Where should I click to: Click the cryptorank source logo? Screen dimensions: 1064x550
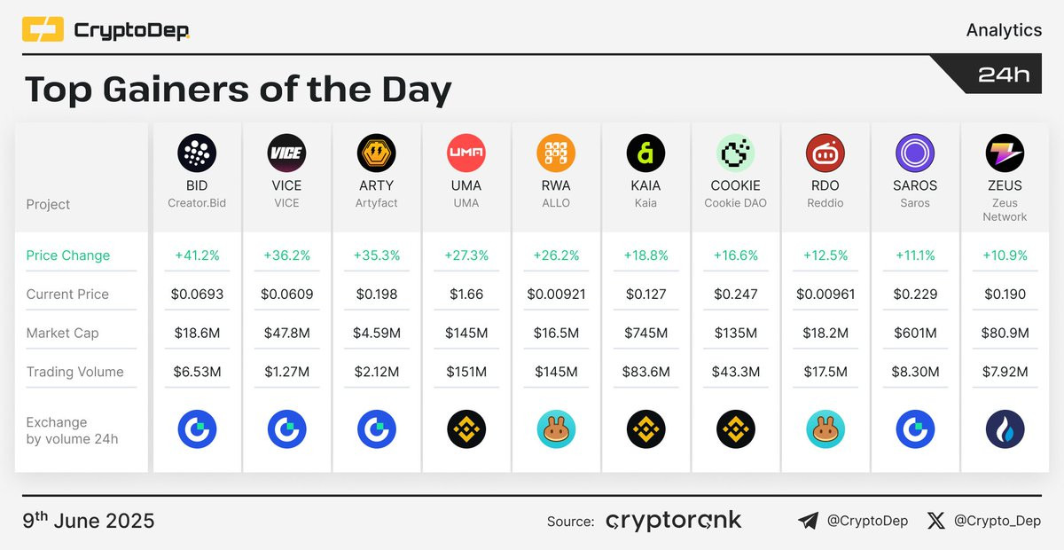674,521
